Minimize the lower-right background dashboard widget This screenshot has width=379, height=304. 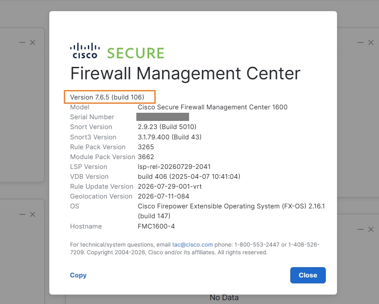click(361, 229)
